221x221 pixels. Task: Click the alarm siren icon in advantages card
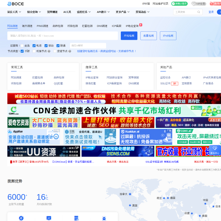[x=104, y=218]
